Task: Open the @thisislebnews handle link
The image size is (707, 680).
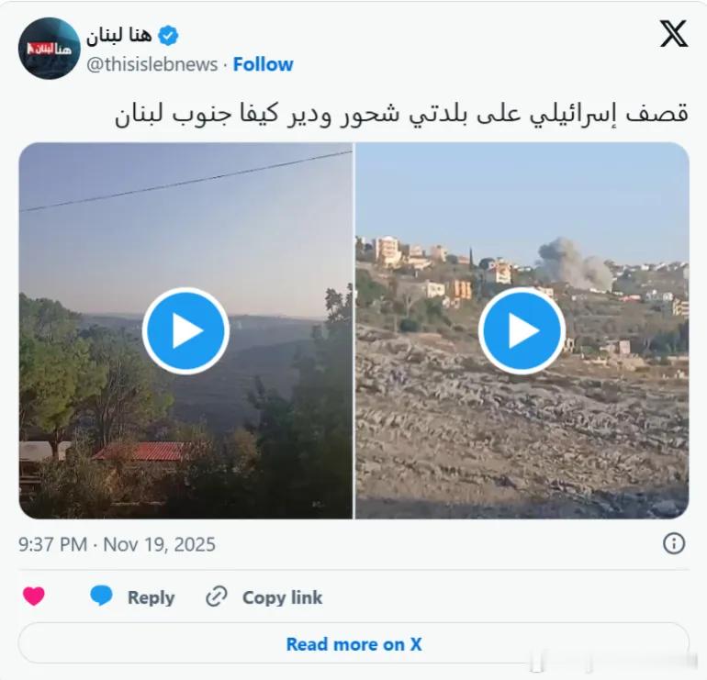Action: tap(151, 64)
